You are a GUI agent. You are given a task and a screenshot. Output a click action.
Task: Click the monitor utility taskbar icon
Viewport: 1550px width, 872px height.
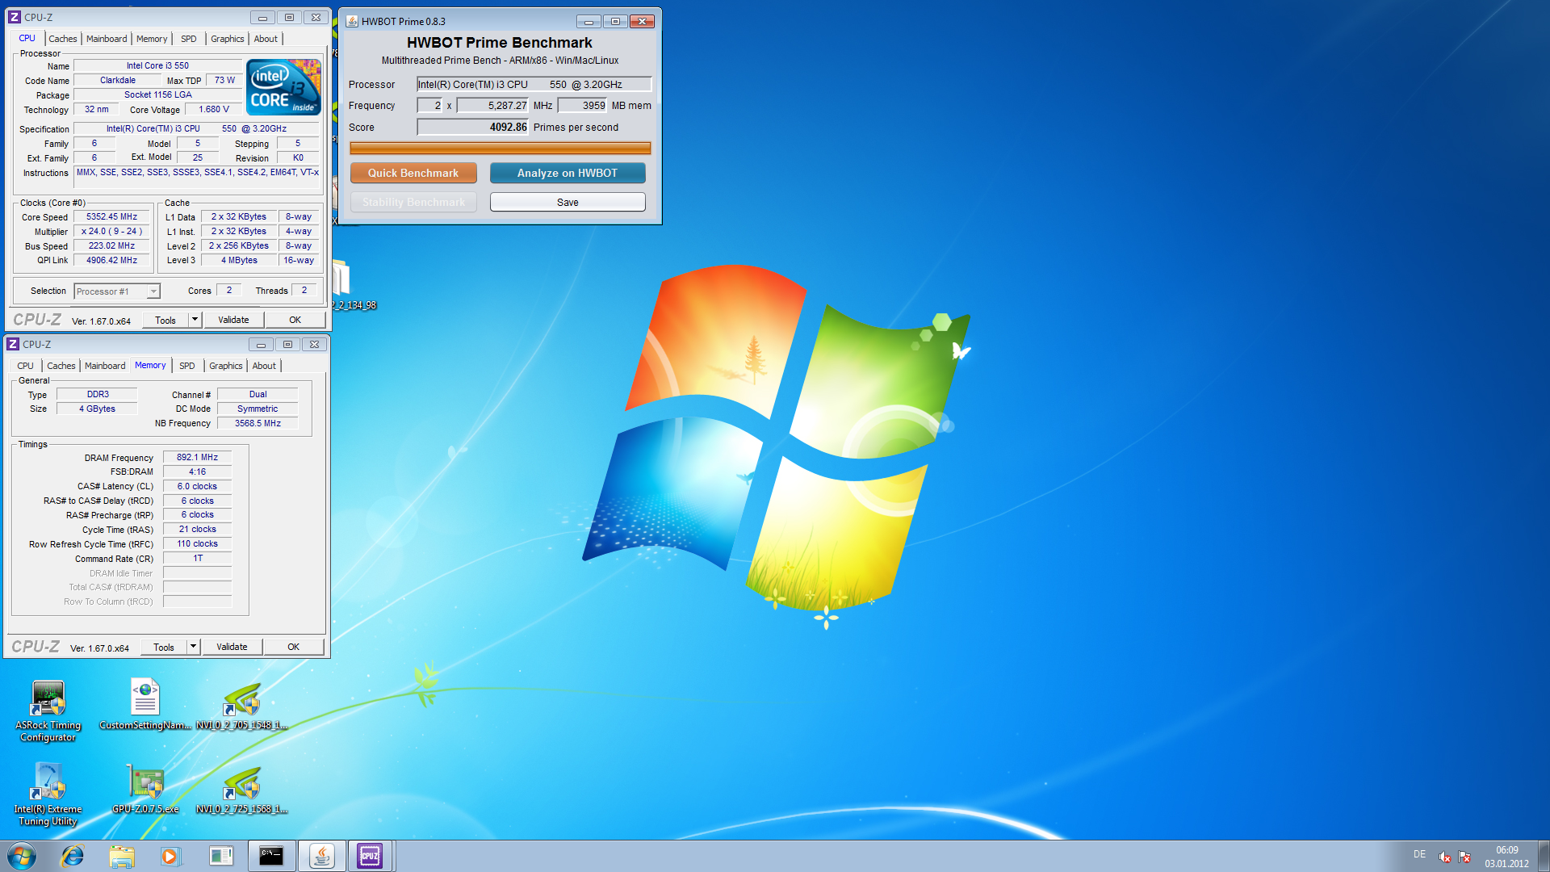220,856
